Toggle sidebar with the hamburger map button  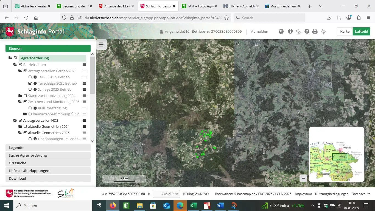pos(101,45)
